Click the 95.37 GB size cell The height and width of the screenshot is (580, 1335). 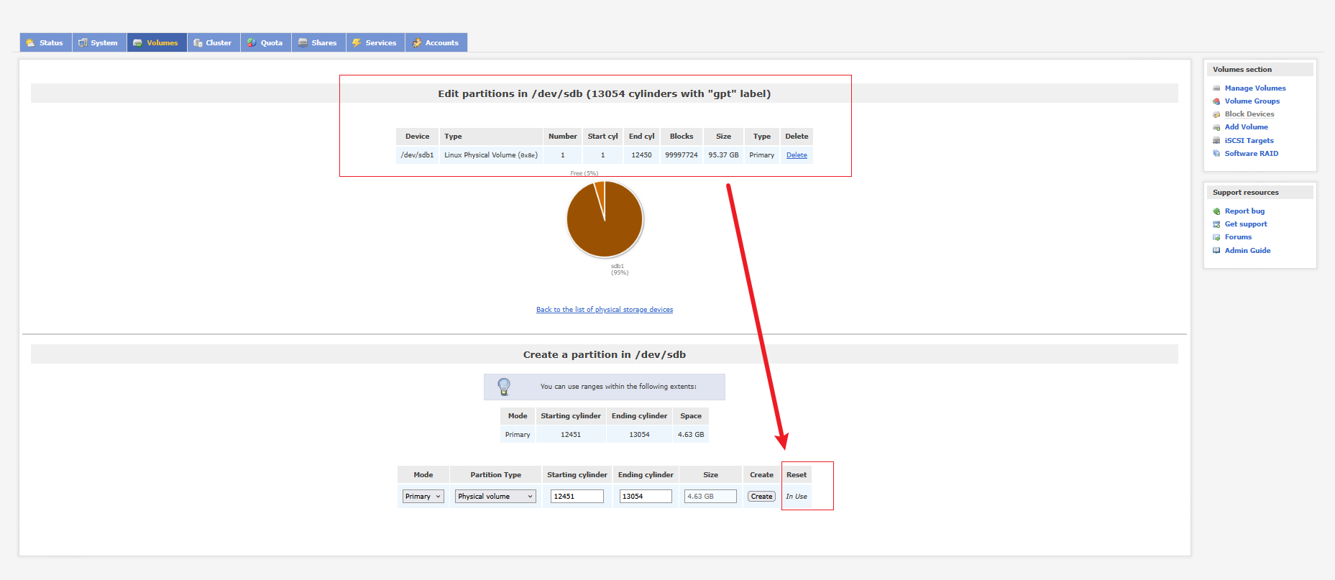[x=723, y=155]
